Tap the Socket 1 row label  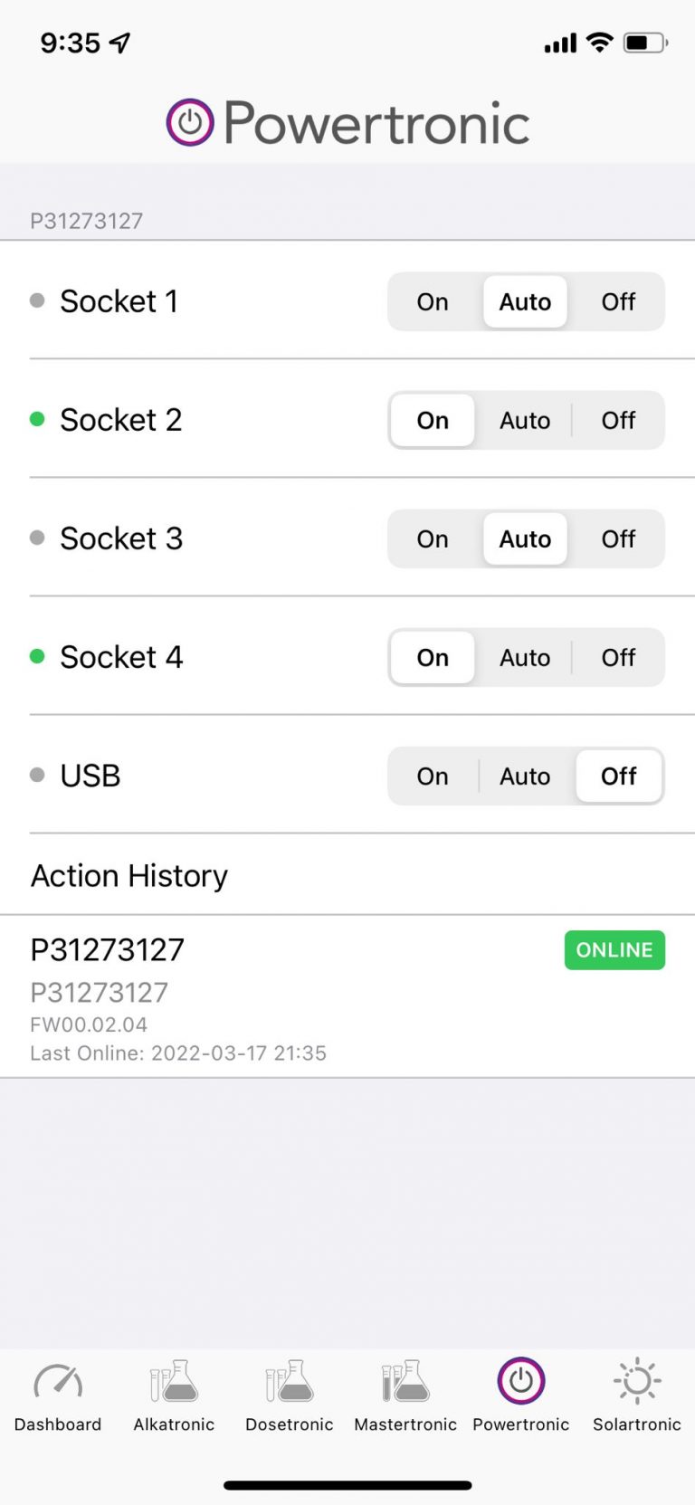pyautogui.click(x=119, y=301)
